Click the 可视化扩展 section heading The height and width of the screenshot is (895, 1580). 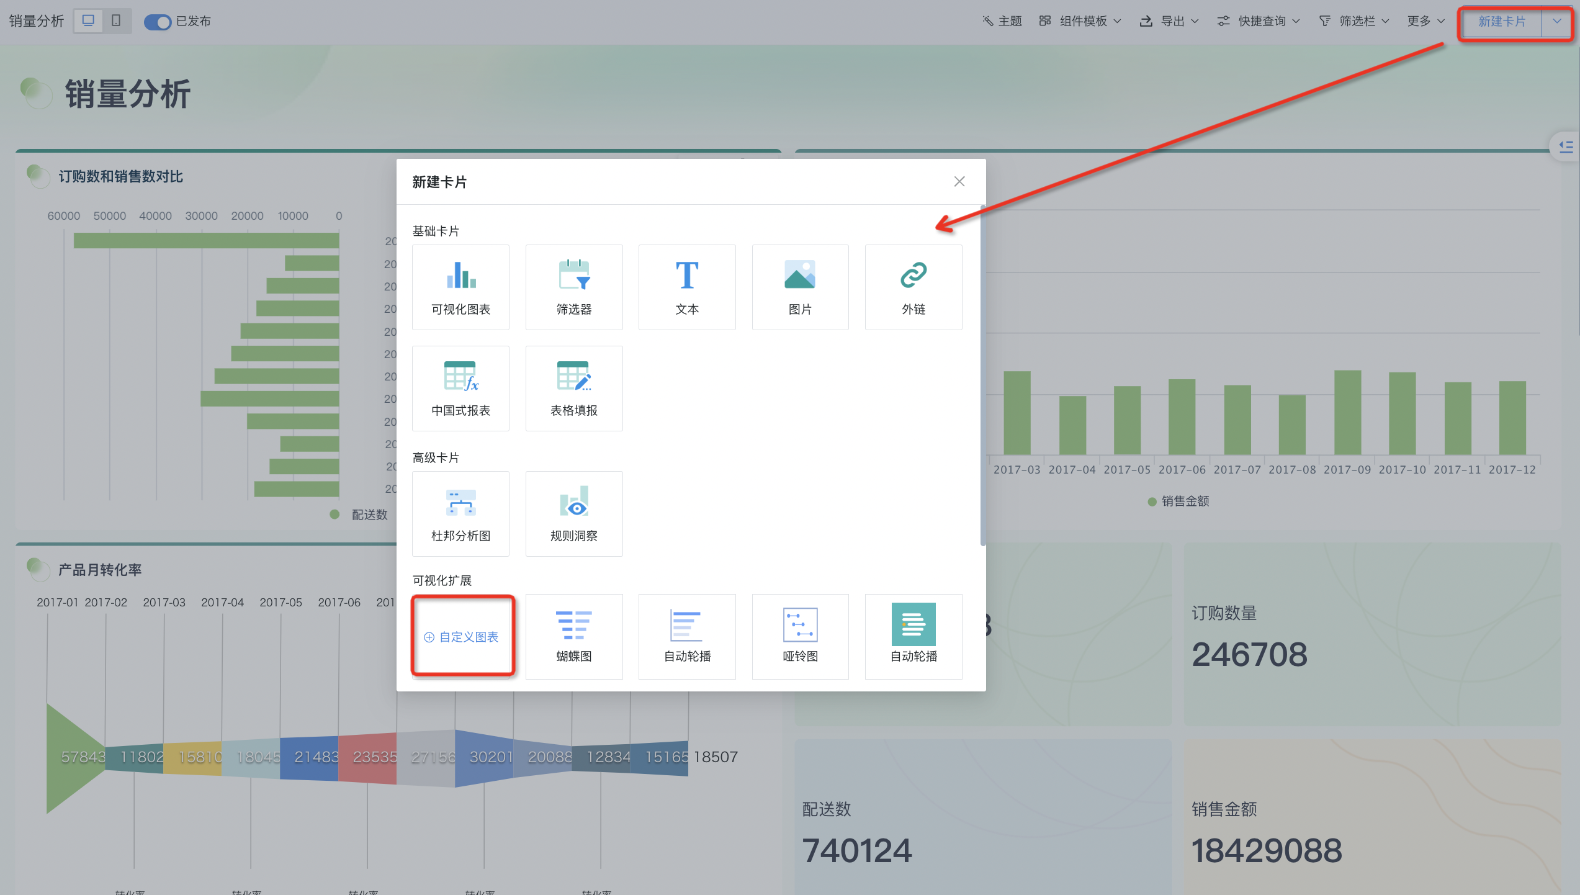tap(442, 580)
